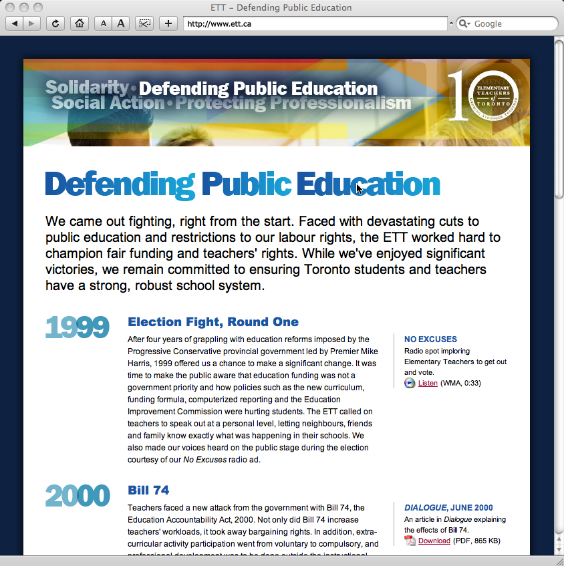Viewport: 564px width, 566px height.
Task: Click the vertical scrollbar thumb
Action: [x=559, y=119]
